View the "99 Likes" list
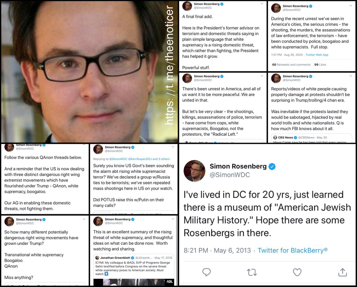This screenshot has height=287, width=357. tap(320, 65)
